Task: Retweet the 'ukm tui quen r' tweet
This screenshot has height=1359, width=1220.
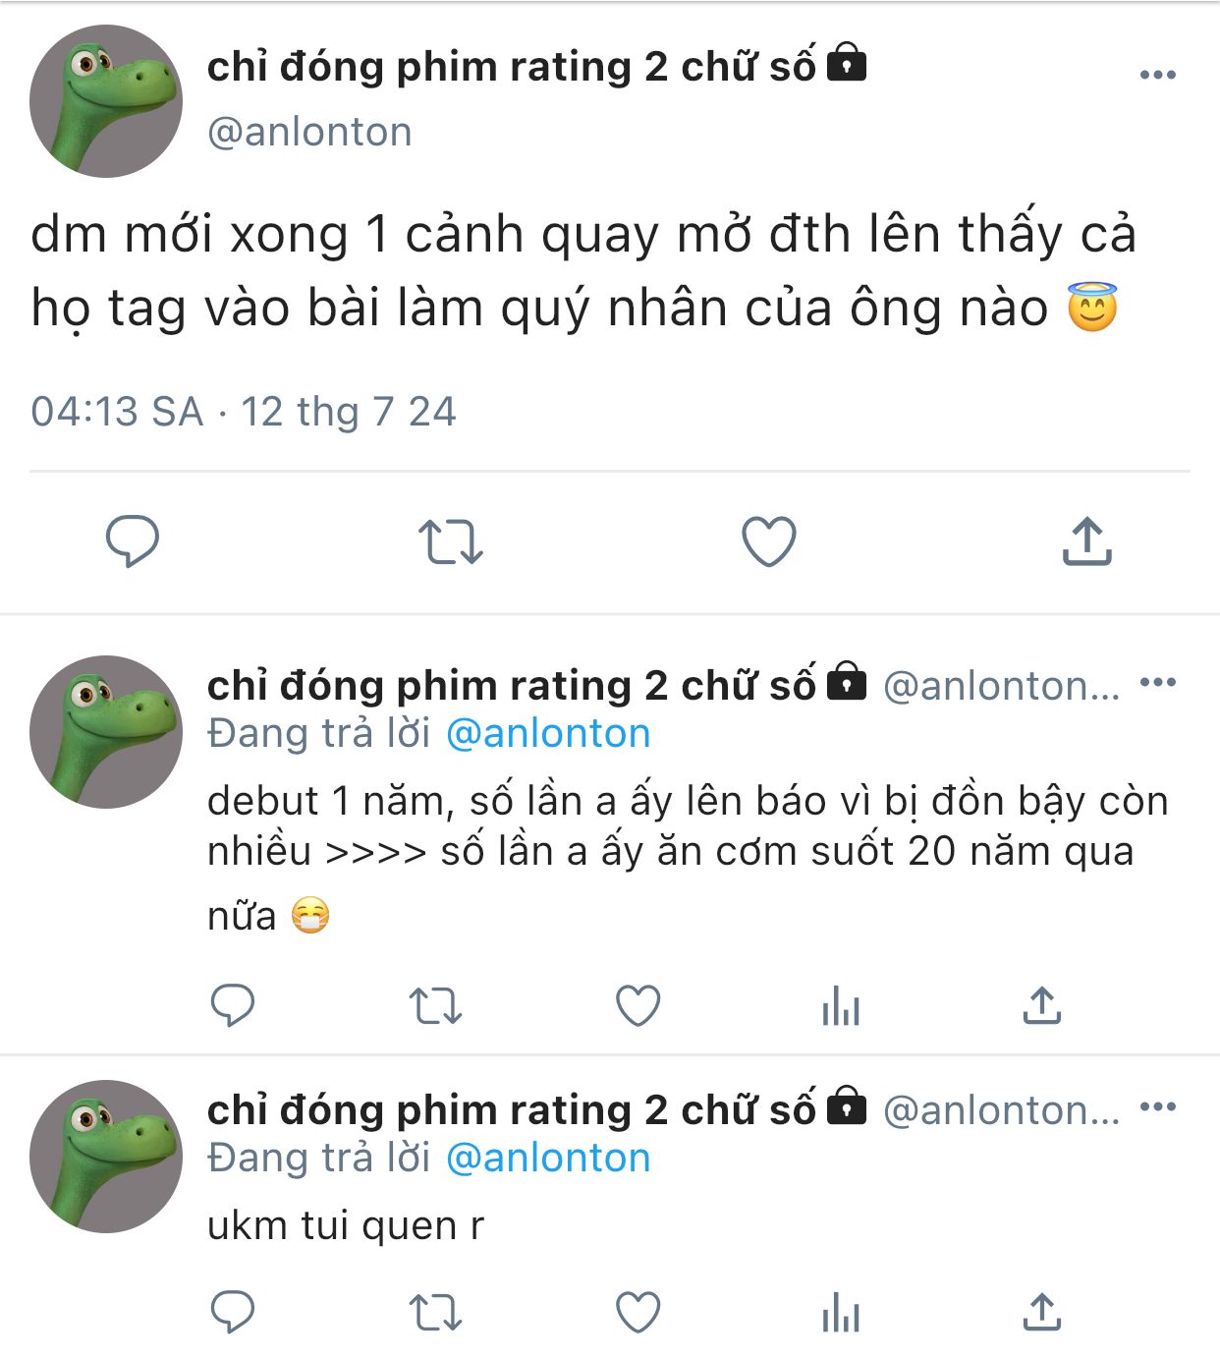Action: (435, 1313)
